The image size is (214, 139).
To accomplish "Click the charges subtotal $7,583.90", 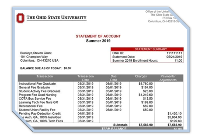I will (146, 125).
